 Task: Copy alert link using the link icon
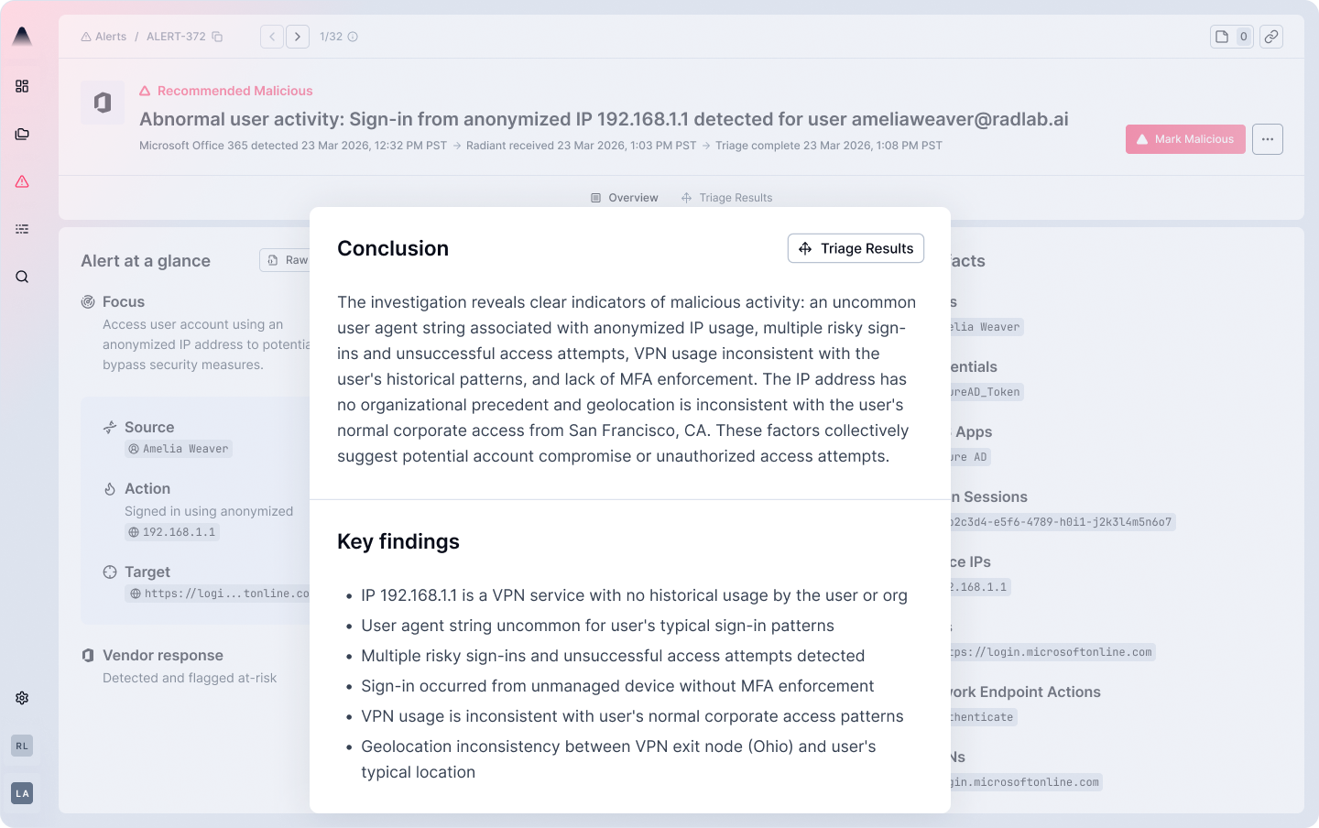pos(1270,37)
